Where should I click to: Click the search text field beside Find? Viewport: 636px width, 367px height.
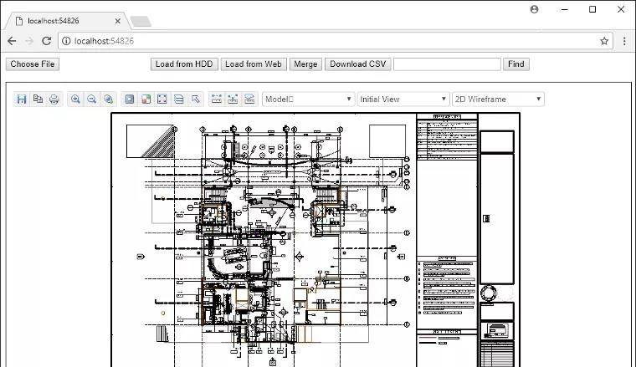447,64
